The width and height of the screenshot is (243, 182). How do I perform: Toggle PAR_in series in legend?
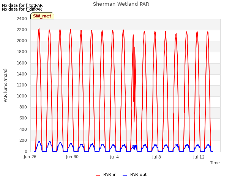click(106, 175)
